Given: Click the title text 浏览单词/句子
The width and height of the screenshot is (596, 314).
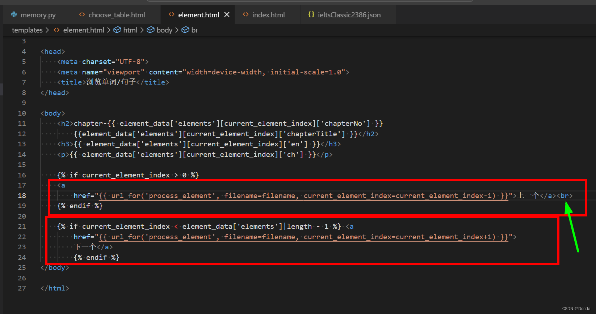Looking at the screenshot, I should [x=111, y=82].
